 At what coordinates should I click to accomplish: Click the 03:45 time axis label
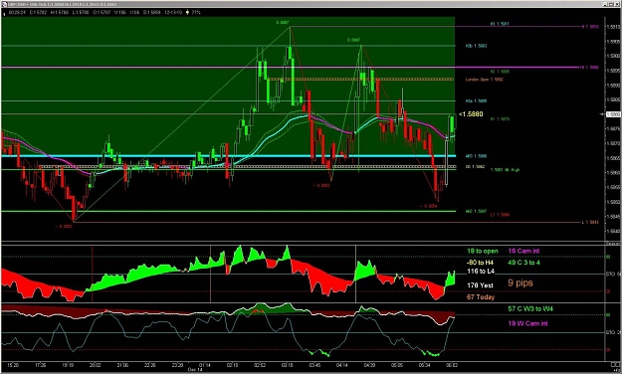(314, 365)
